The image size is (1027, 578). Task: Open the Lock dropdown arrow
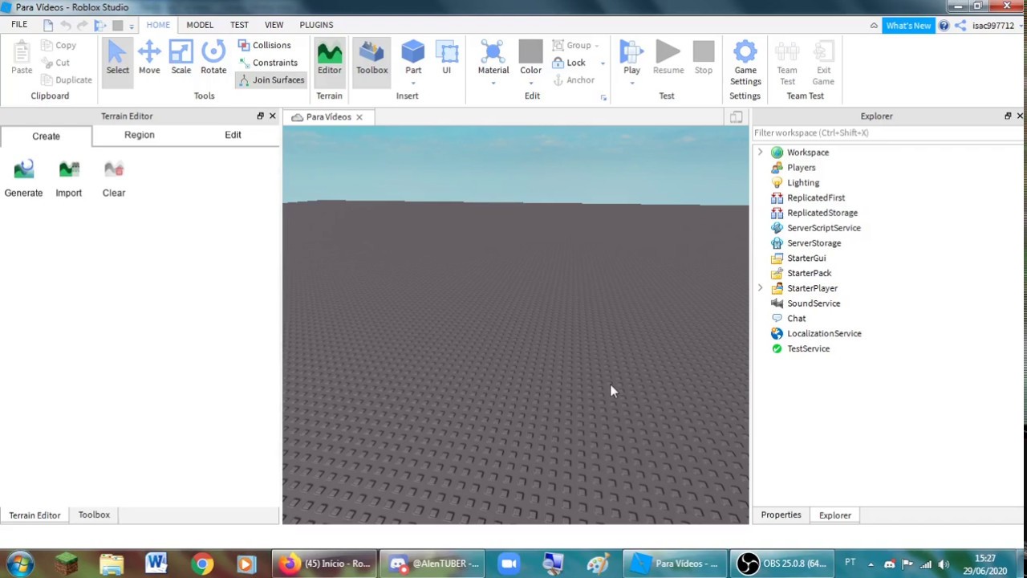coord(603,63)
